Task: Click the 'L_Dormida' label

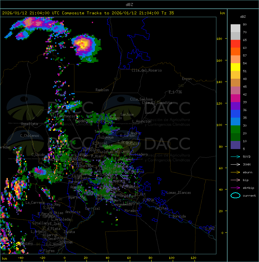Action: pyautogui.click(x=177, y=216)
